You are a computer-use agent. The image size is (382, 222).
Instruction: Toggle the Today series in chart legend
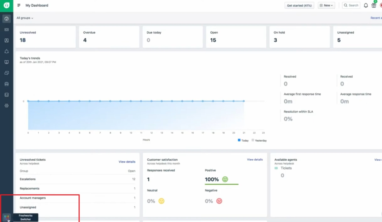click(x=243, y=140)
